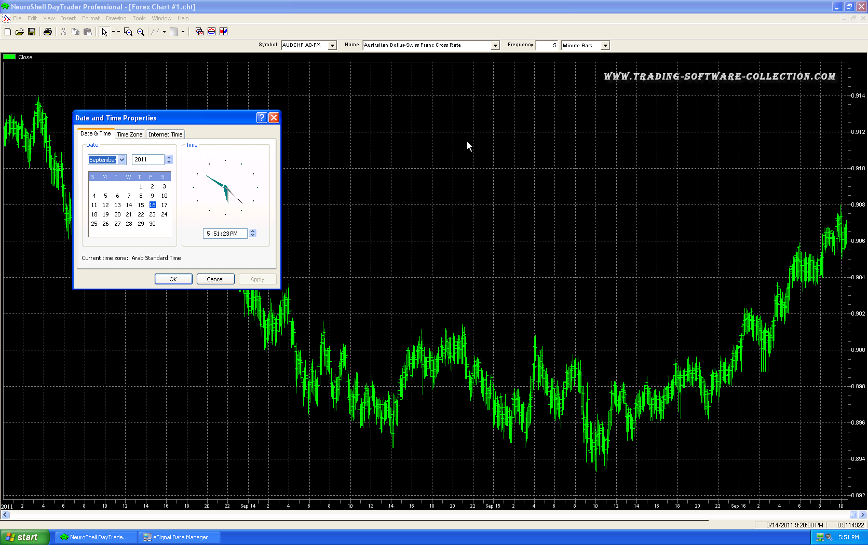Screen dimensions: 868x545
Task: Switch to the Time Zone tab
Action: point(129,134)
